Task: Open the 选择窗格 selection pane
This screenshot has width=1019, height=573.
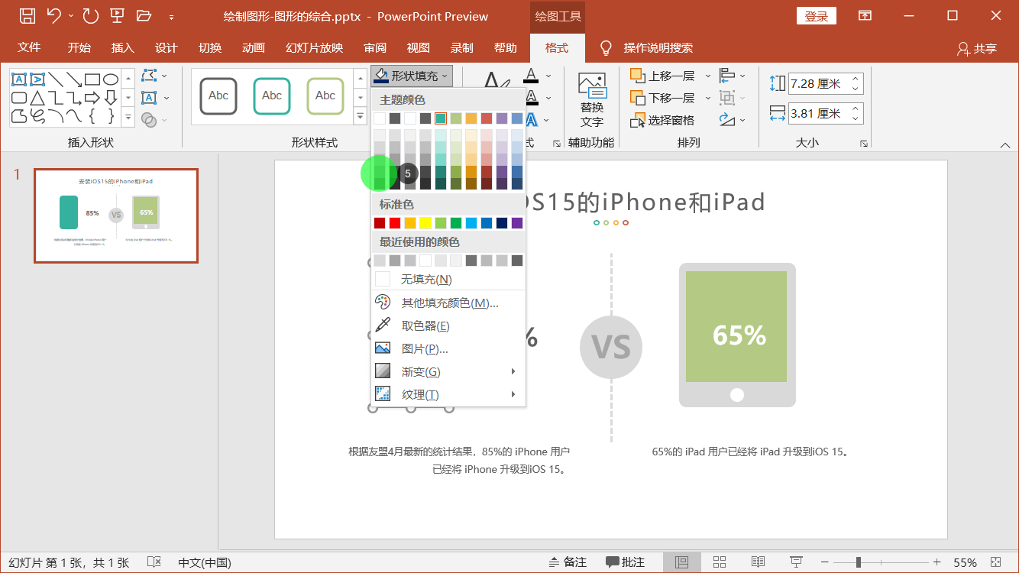Action: 662,120
